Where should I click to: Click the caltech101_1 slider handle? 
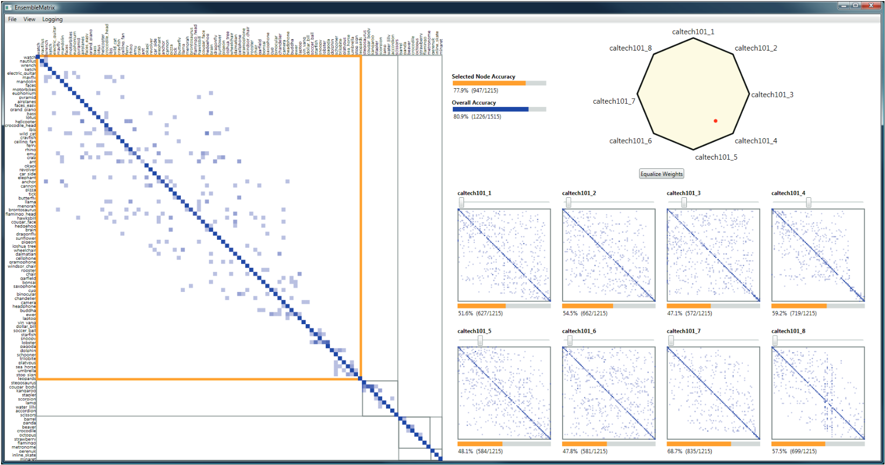tap(461, 202)
